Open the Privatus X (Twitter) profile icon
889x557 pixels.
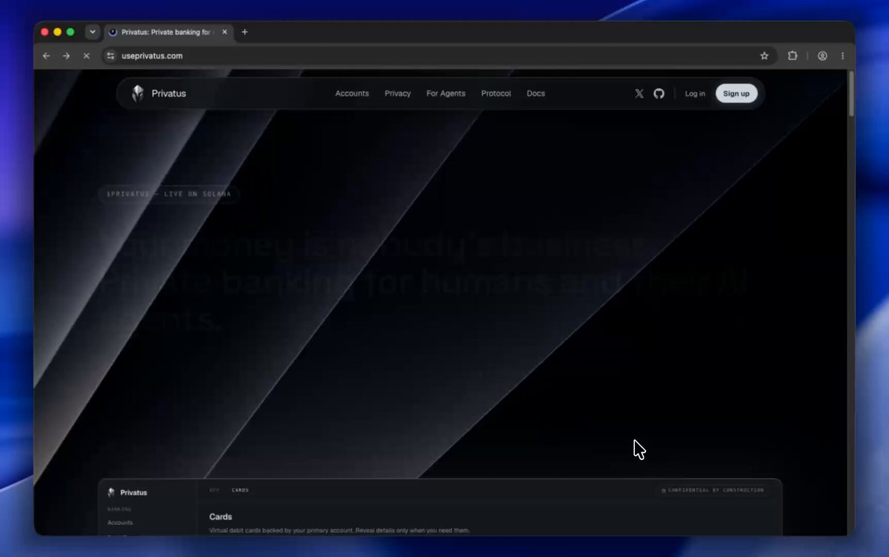[639, 93]
